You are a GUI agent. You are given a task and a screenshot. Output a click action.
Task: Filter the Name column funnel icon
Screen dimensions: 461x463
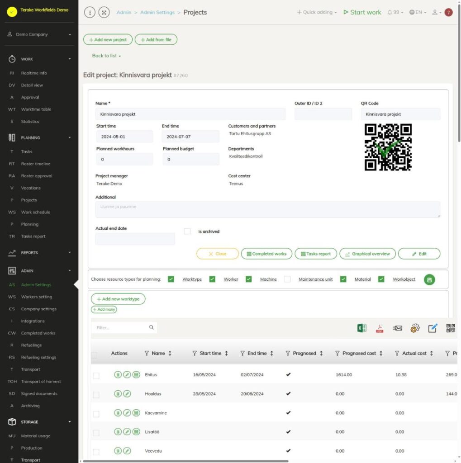(x=147, y=353)
